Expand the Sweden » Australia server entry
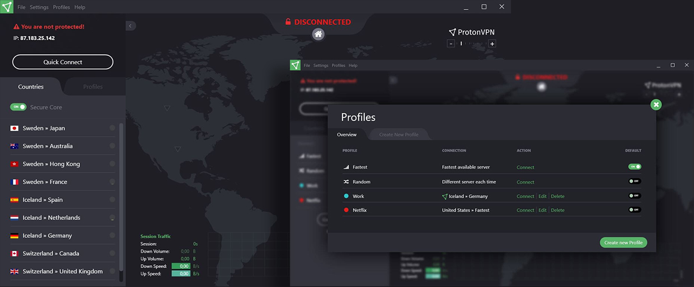Screen dimensions: 694x287 (112, 146)
